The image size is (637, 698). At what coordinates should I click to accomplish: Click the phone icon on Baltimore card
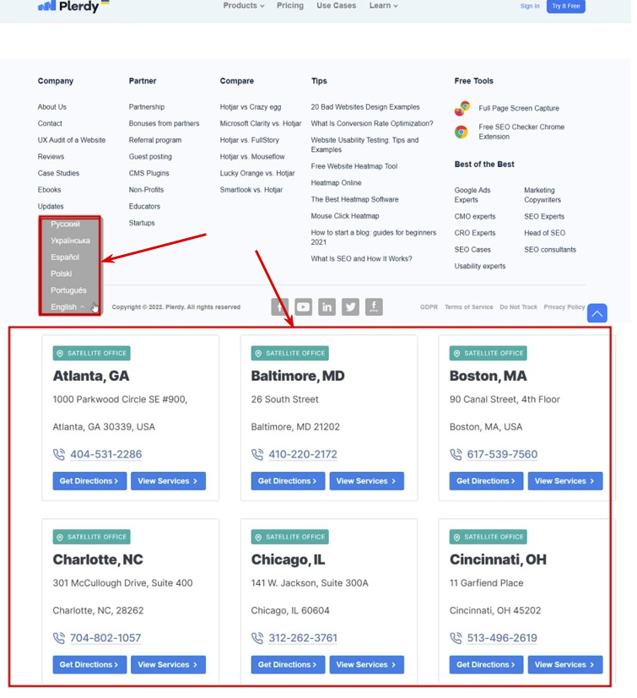tap(257, 454)
